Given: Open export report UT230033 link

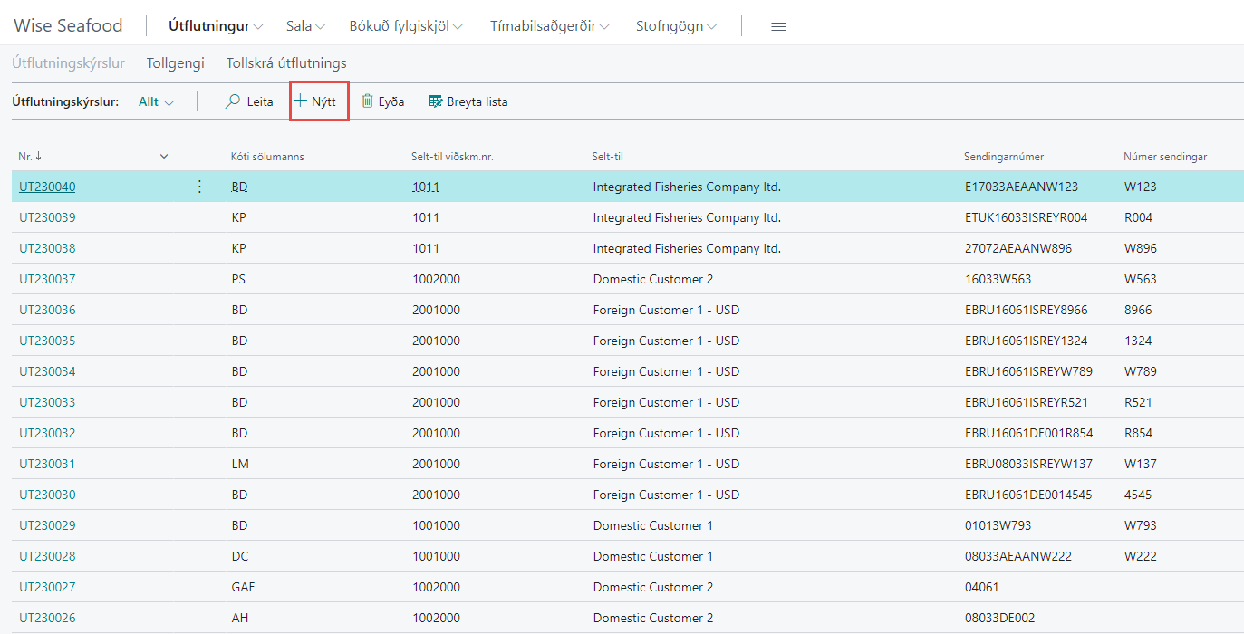Looking at the screenshot, I should (x=47, y=402).
